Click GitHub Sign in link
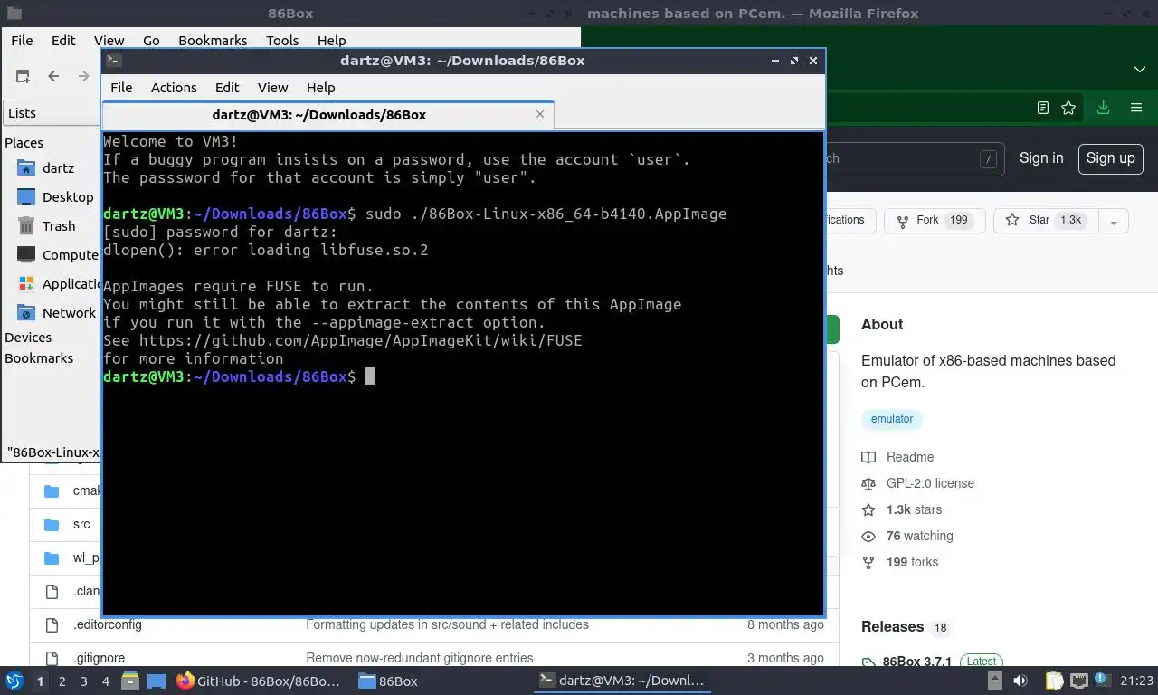Viewport: 1158px width, 695px height. (1041, 157)
